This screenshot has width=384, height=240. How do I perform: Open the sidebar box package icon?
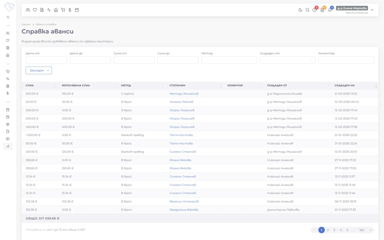(8, 124)
